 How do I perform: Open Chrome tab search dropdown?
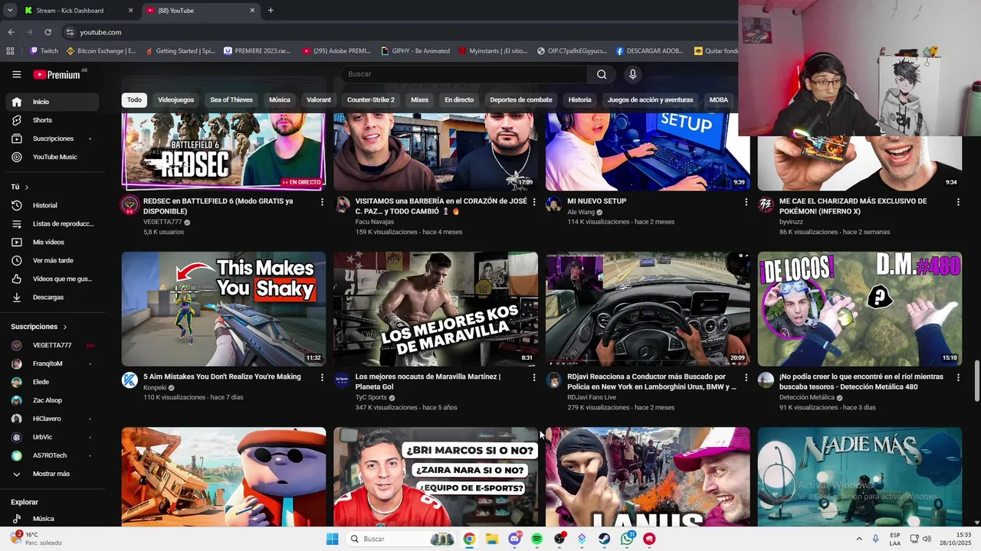[x=10, y=10]
